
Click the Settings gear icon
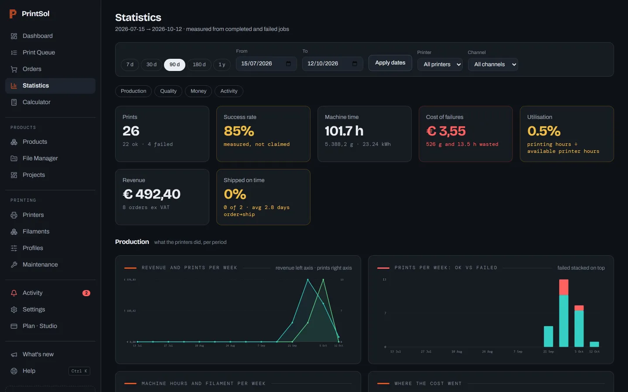pyautogui.click(x=14, y=310)
